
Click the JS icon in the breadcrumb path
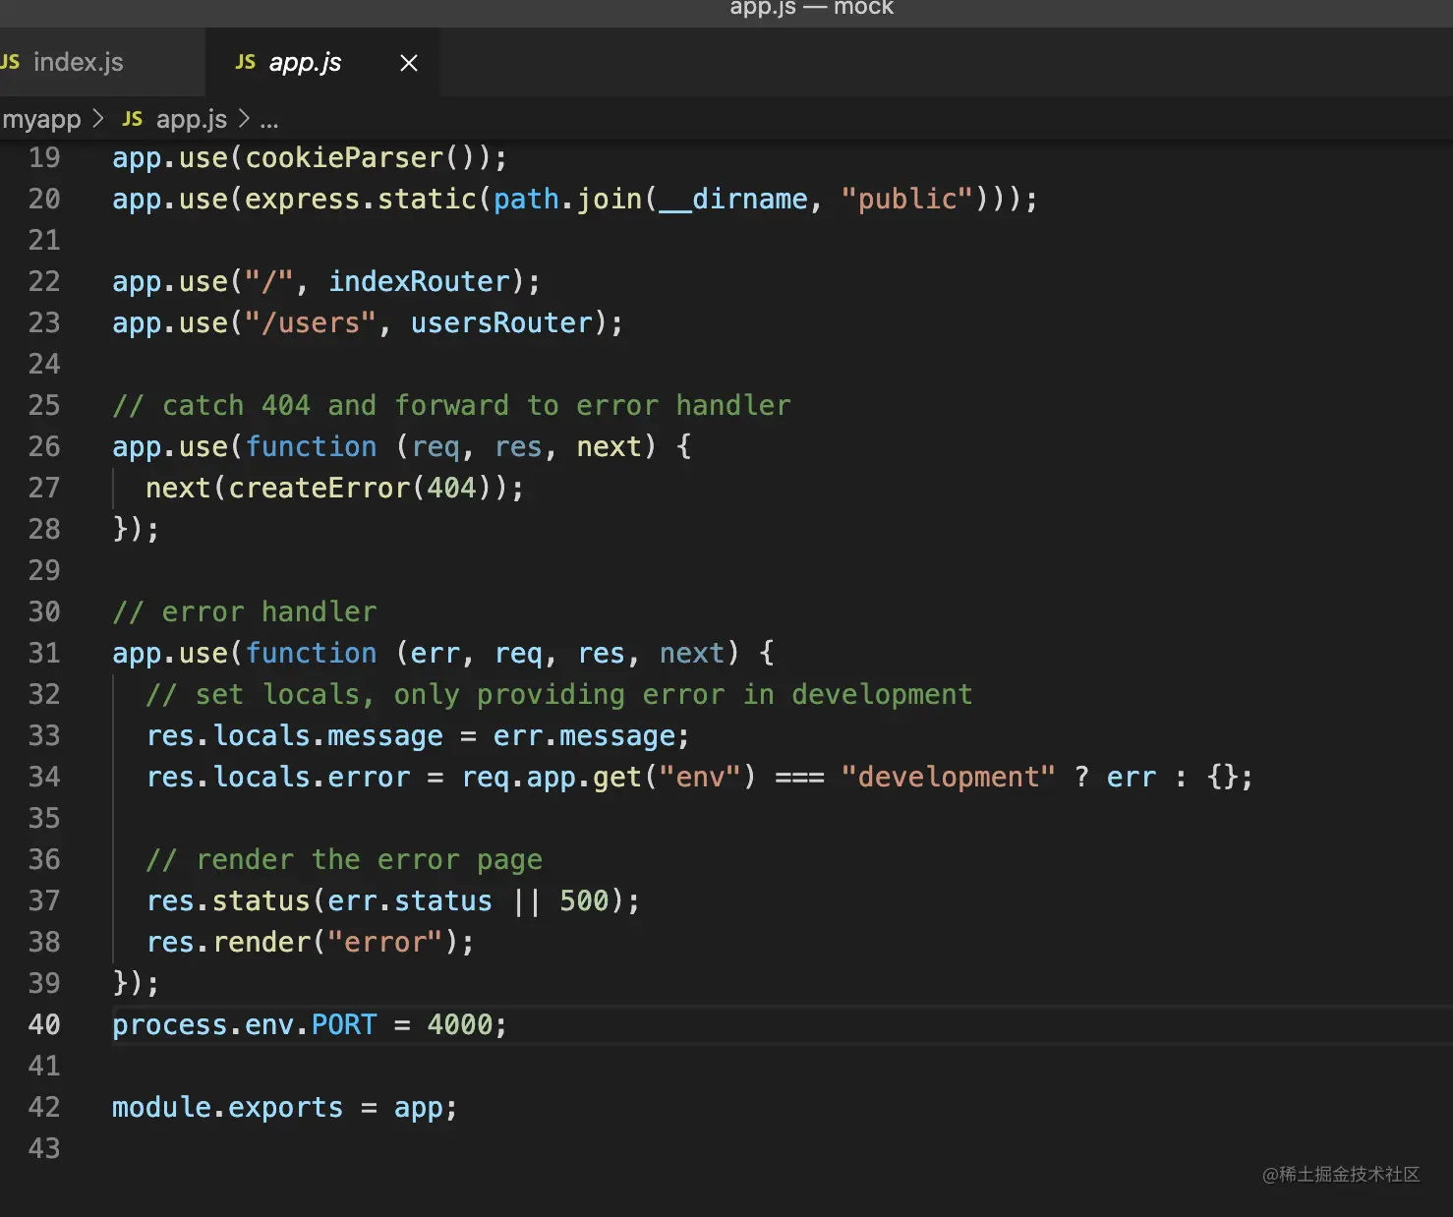point(133,119)
